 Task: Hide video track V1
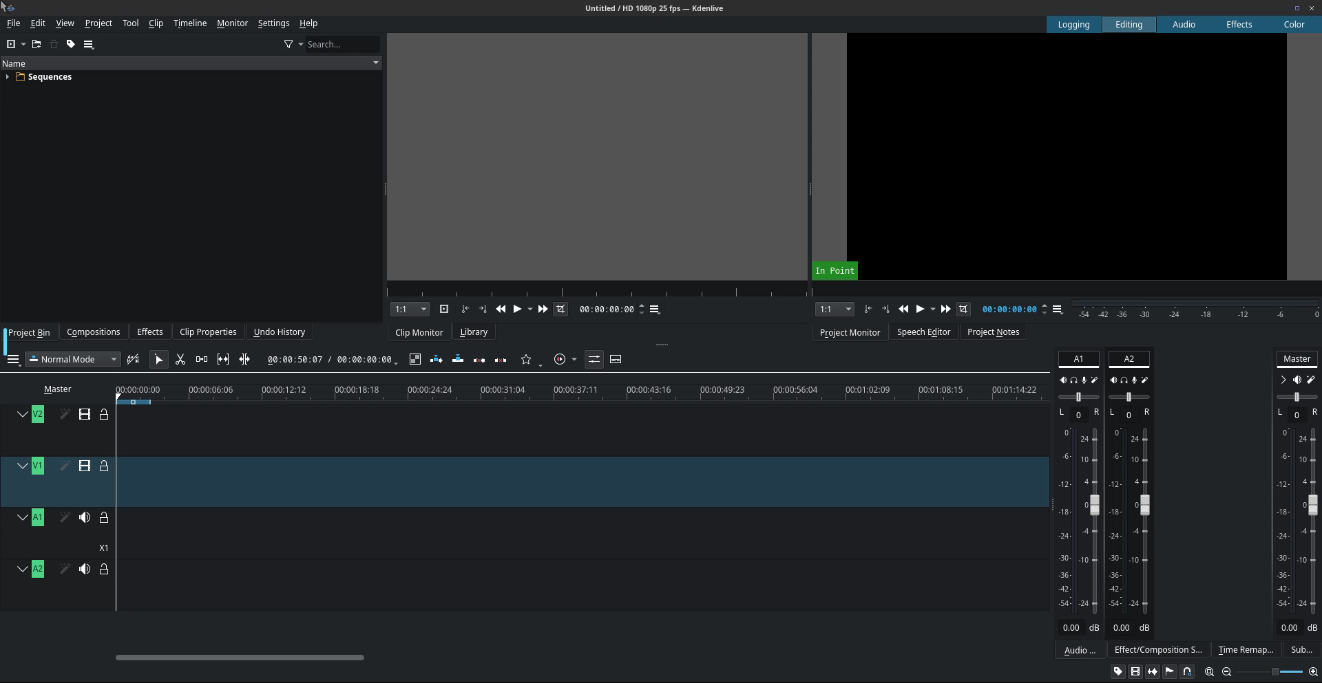pos(85,466)
